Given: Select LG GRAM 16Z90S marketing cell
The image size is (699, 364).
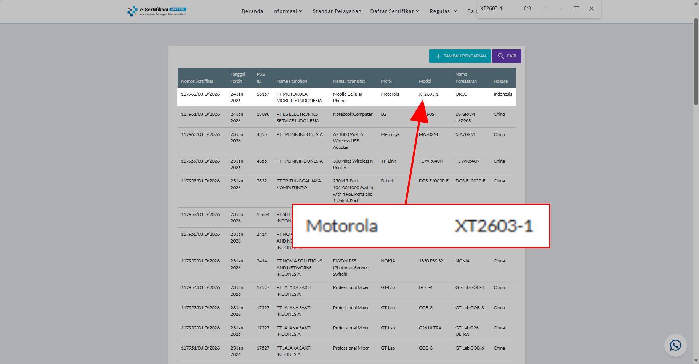Looking at the screenshot, I should (x=465, y=117).
